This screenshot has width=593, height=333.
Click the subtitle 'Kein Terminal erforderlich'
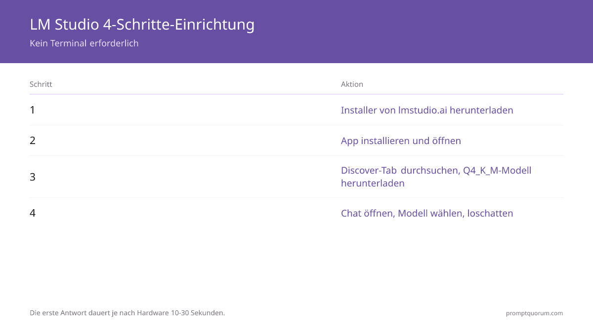click(x=84, y=43)
